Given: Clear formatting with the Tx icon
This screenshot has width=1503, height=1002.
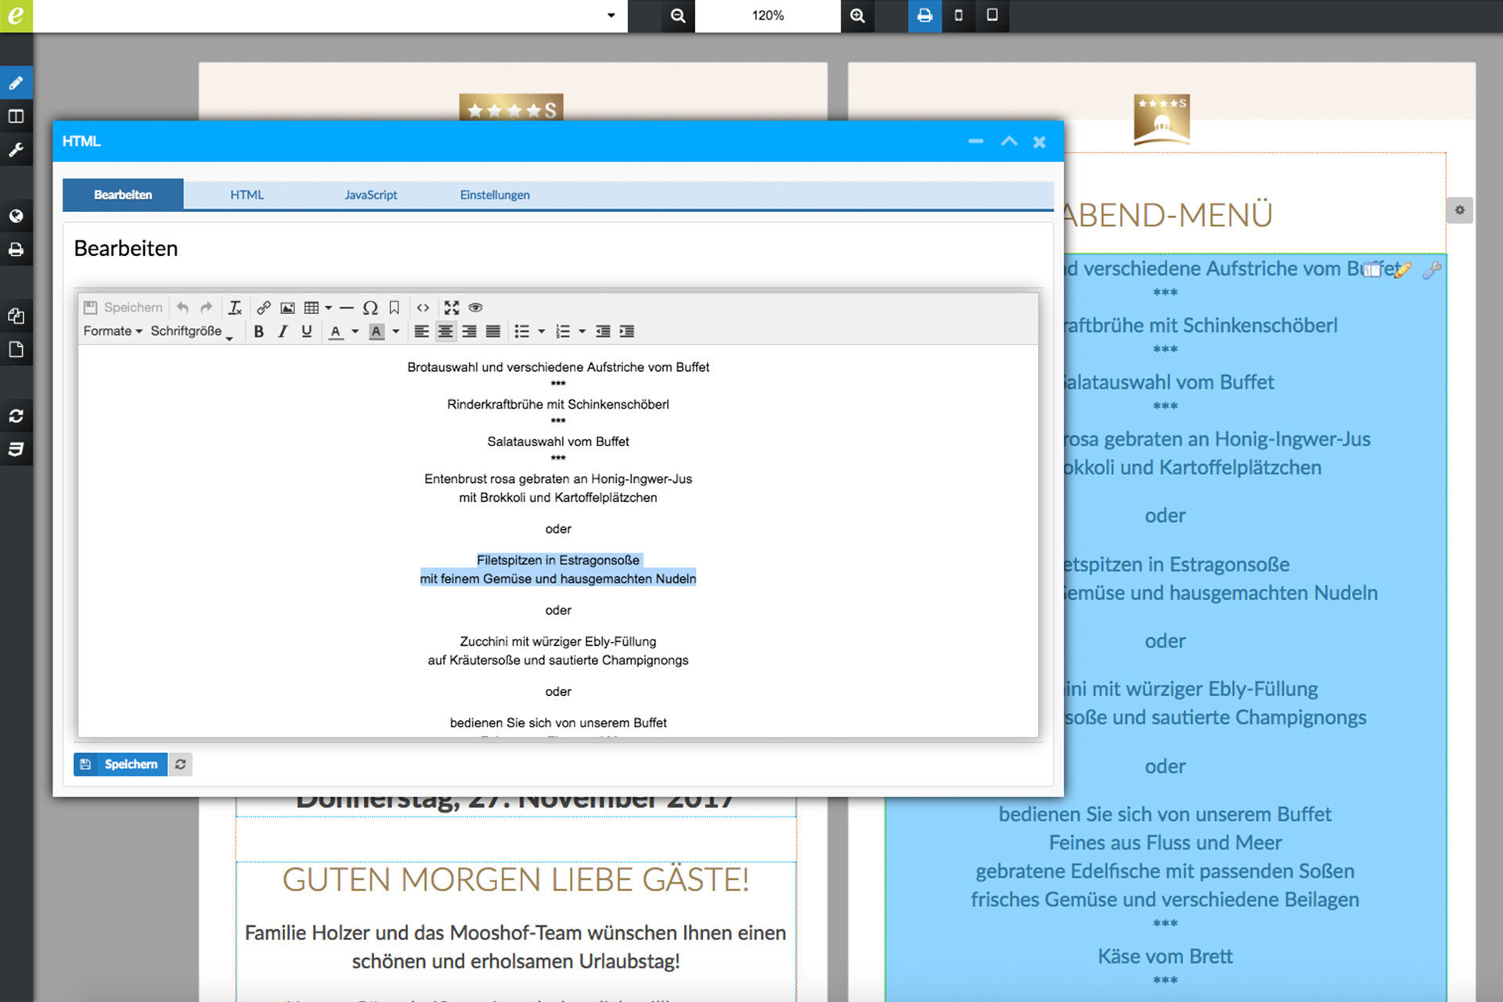Looking at the screenshot, I should click(235, 308).
